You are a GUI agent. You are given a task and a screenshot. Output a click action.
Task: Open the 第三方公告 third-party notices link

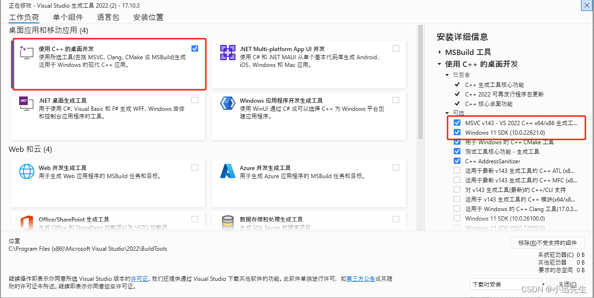pos(361,278)
